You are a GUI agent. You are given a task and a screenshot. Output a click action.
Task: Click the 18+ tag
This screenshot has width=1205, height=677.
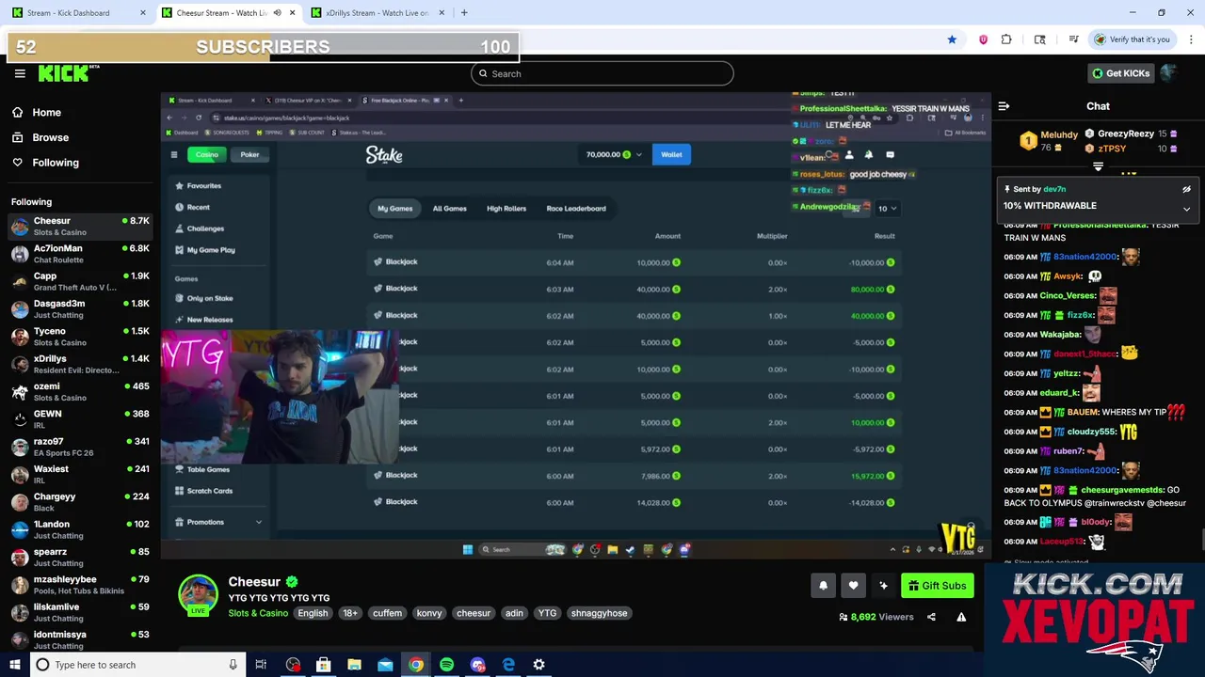(350, 613)
